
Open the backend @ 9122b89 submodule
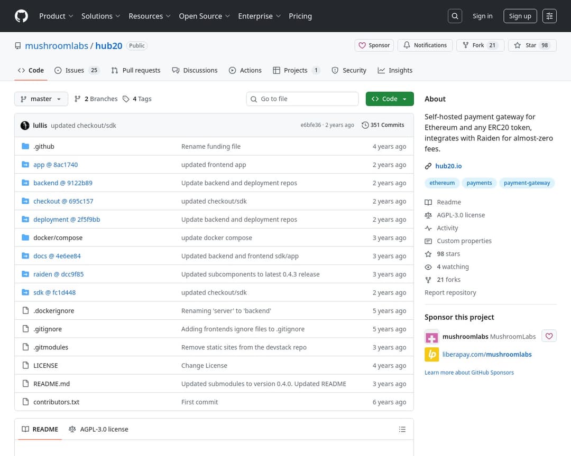(62, 183)
